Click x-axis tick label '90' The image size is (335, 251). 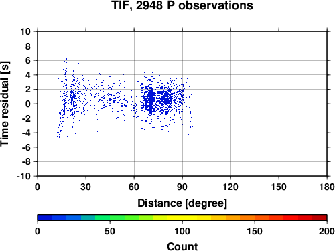pyautogui.click(x=182, y=187)
